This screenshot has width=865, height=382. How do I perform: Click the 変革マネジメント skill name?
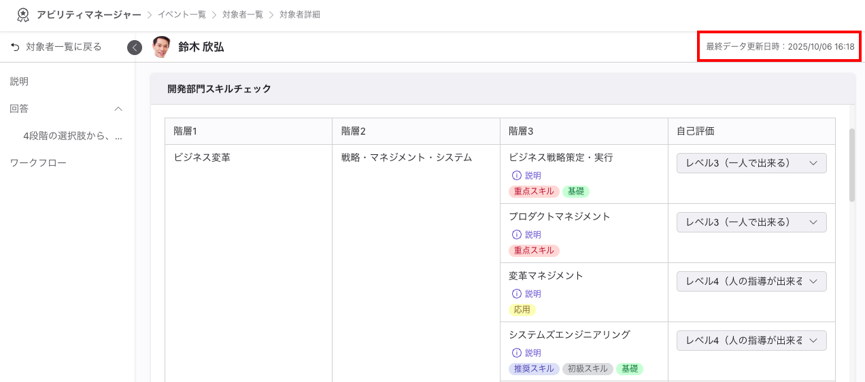click(x=546, y=275)
